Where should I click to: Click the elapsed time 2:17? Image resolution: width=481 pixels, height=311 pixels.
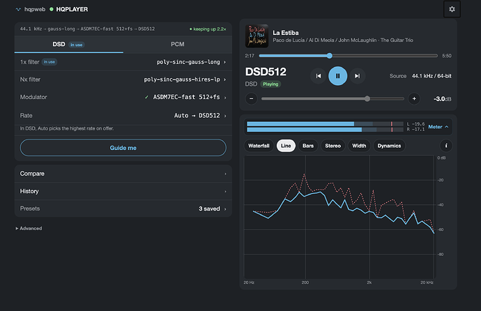point(250,56)
